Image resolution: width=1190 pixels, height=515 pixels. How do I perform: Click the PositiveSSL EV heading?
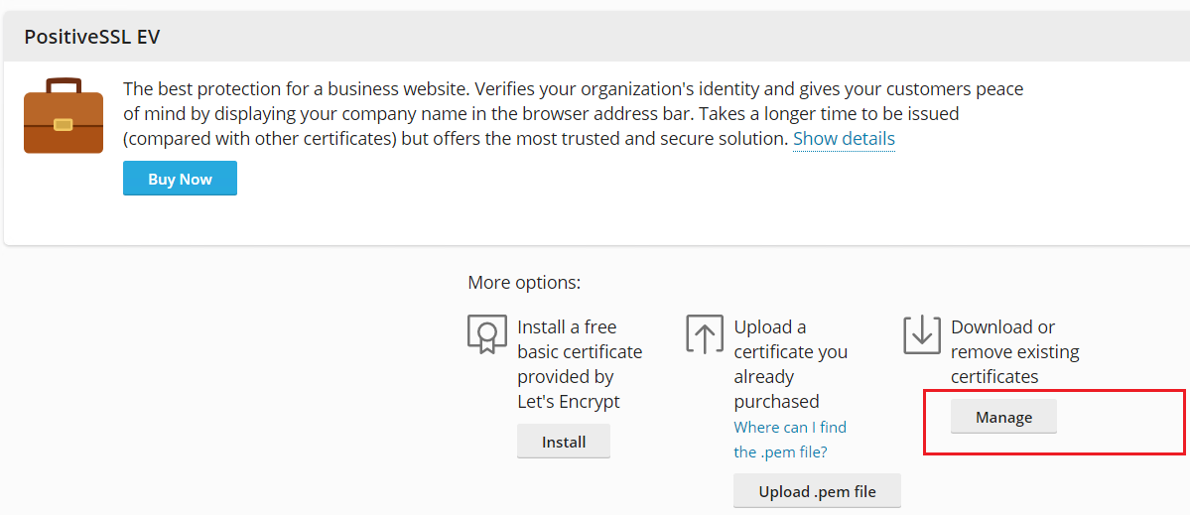point(92,38)
